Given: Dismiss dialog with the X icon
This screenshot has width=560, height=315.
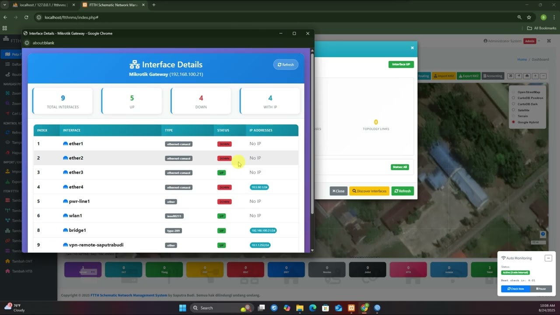Looking at the screenshot, I should pyautogui.click(x=412, y=48).
